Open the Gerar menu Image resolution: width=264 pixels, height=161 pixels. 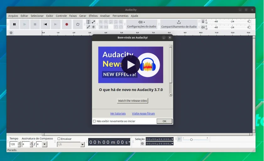point(83,16)
